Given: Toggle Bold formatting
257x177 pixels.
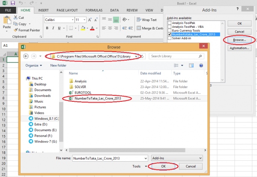Looking at the screenshot, I should [x=47, y=28].
